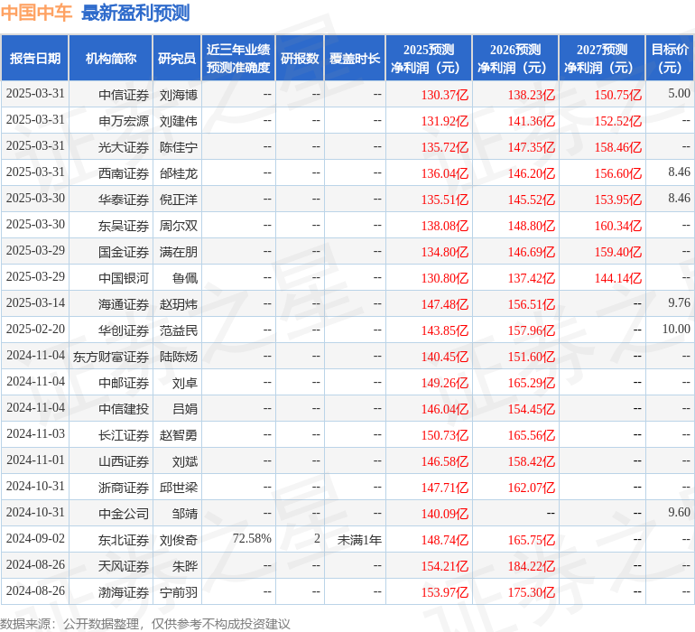This screenshot has width=695, height=632.
Task: Click researcher name 周尔双
Action: pos(179,226)
